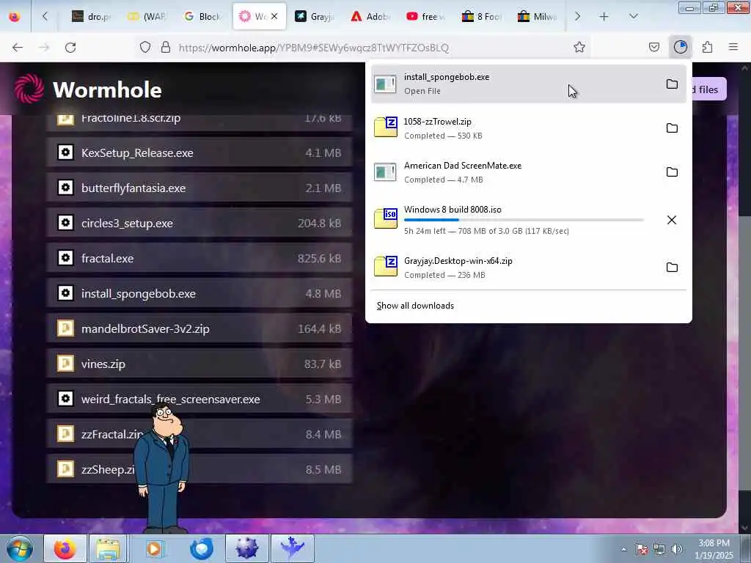
Task: Open the Action Center flag tray icon
Action: click(642, 549)
